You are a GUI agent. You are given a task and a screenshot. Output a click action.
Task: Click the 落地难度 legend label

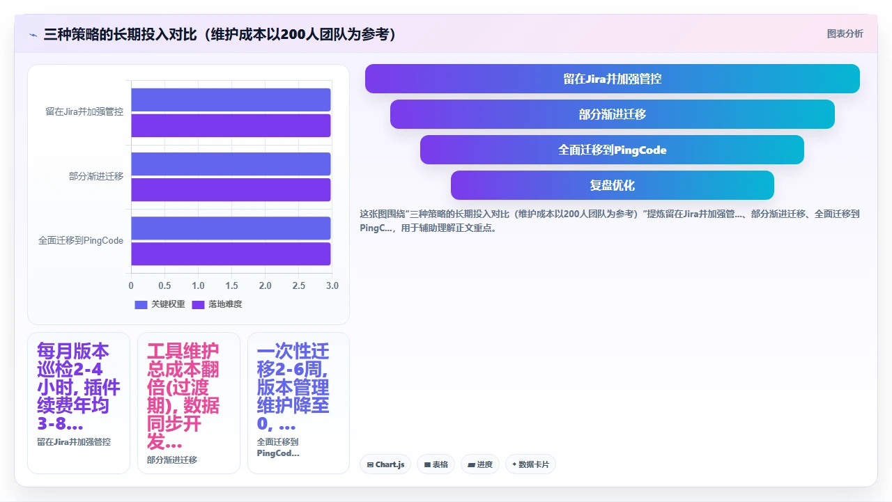click(225, 304)
